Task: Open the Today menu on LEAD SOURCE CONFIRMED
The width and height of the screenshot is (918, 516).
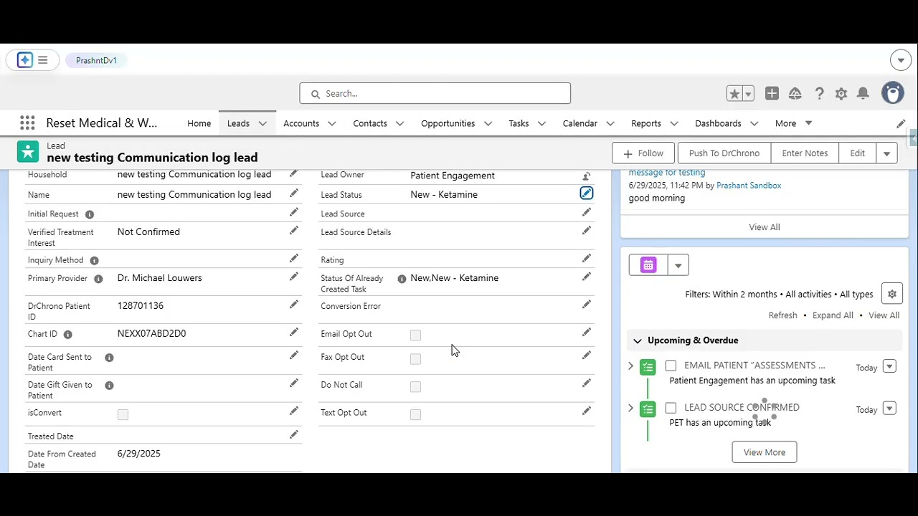Action: [889, 408]
